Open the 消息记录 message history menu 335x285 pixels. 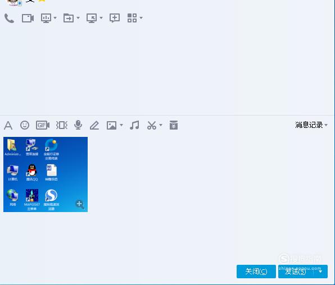coord(311,125)
